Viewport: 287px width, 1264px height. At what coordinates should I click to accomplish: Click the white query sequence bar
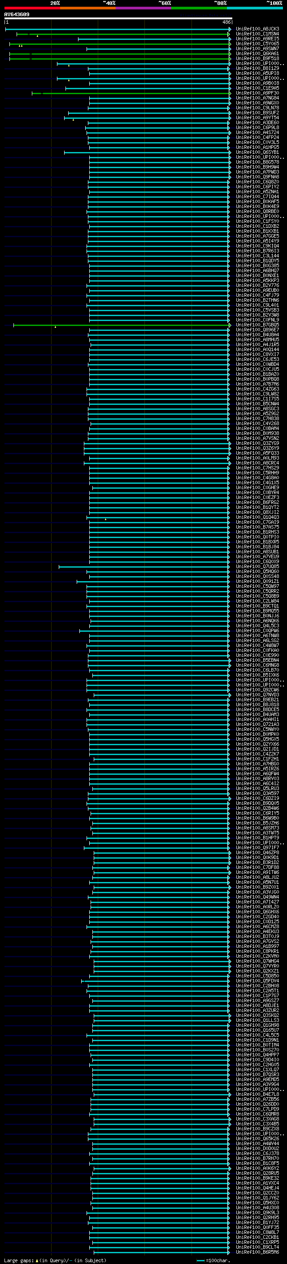pyautogui.click(x=118, y=19)
